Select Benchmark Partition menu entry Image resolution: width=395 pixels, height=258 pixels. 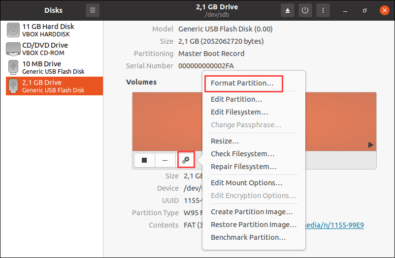click(x=248, y=237)
